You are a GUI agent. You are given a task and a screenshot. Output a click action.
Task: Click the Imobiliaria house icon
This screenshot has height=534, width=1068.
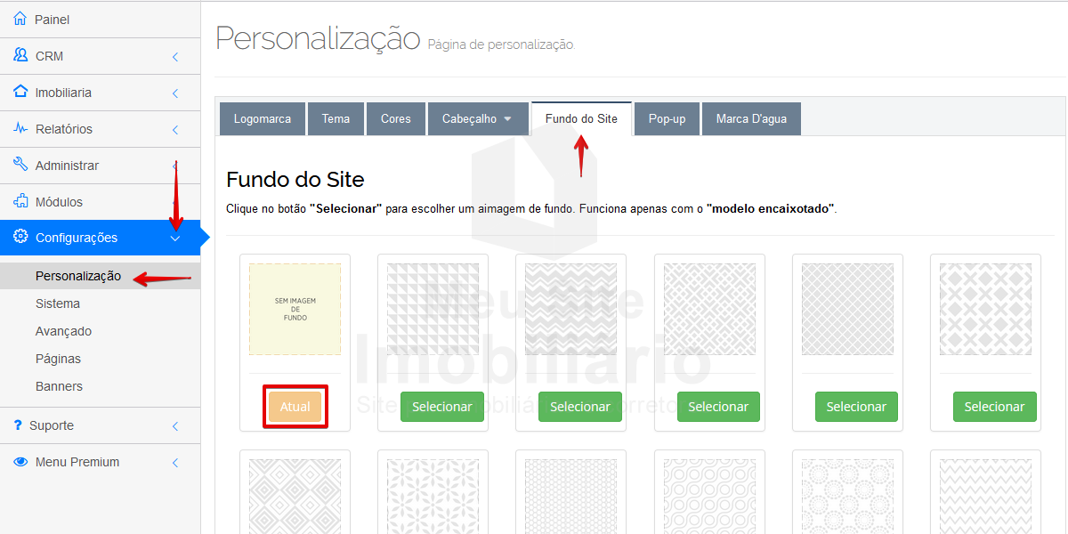click(x=20, y=92)
